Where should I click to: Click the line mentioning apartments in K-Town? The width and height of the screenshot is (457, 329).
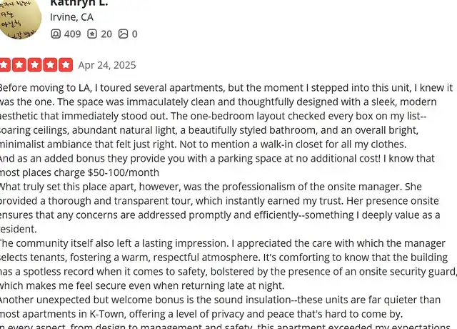(201, 314)
